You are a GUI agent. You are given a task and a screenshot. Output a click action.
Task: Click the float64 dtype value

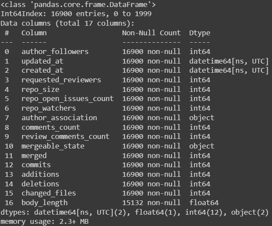pyautogui.click(x=204, y=203)
